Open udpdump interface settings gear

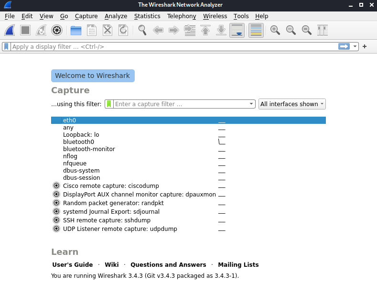(56, 229)
